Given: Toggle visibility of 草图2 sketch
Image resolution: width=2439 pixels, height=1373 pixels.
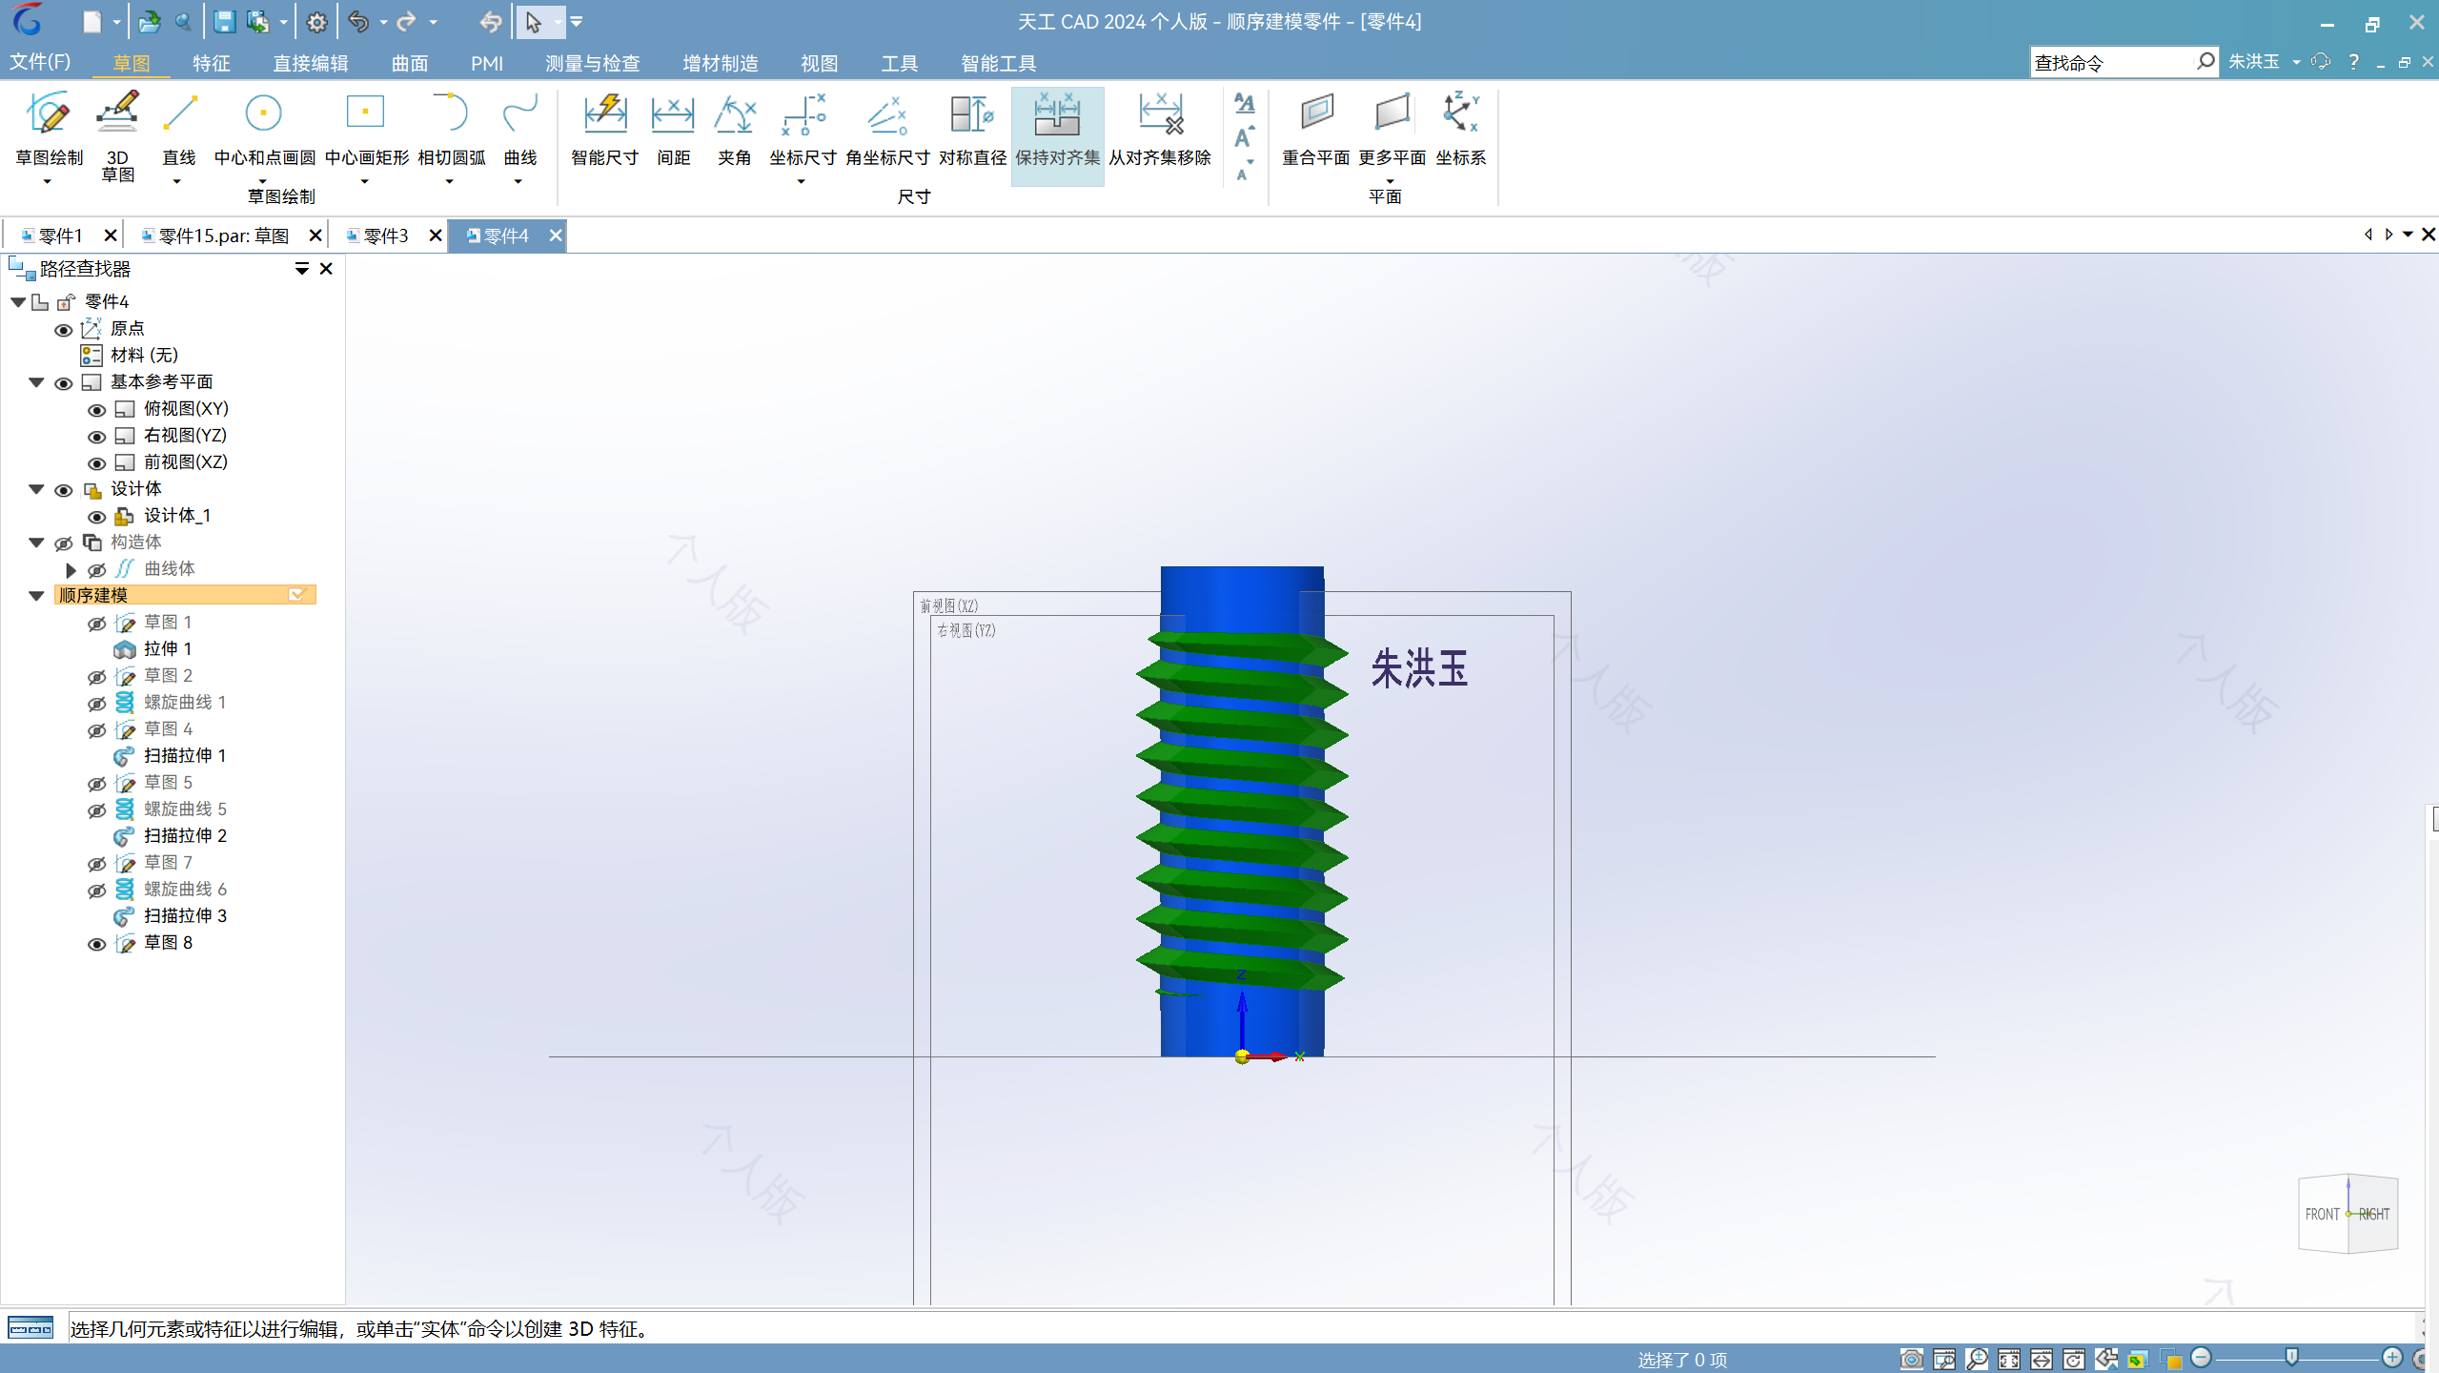Looking at the screenshot, I should pos(95,676).
